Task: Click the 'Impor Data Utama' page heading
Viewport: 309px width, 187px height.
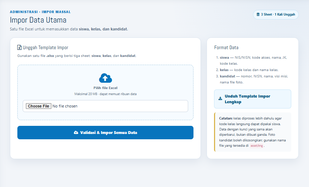Action: coord(38,20)
